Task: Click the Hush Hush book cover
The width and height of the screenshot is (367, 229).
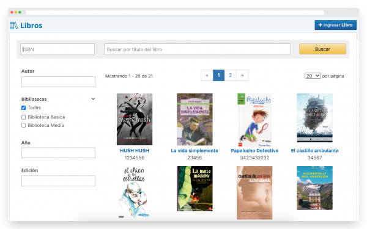Action: (135, 119)
